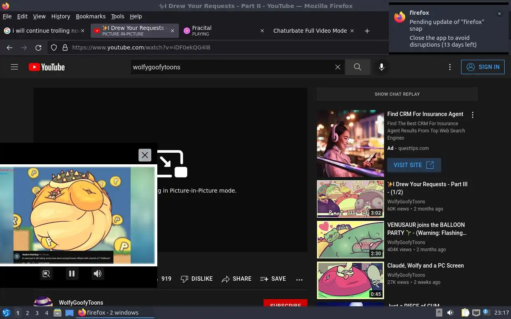The width and height of the screenshot is (511, 319).
Task: Dismiss the Firefox snap update notification
Action: click(499, 14)
